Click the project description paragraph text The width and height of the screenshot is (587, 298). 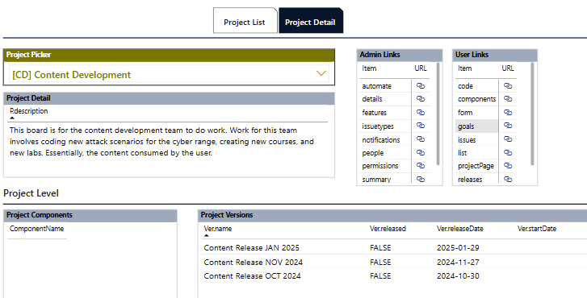161,142
